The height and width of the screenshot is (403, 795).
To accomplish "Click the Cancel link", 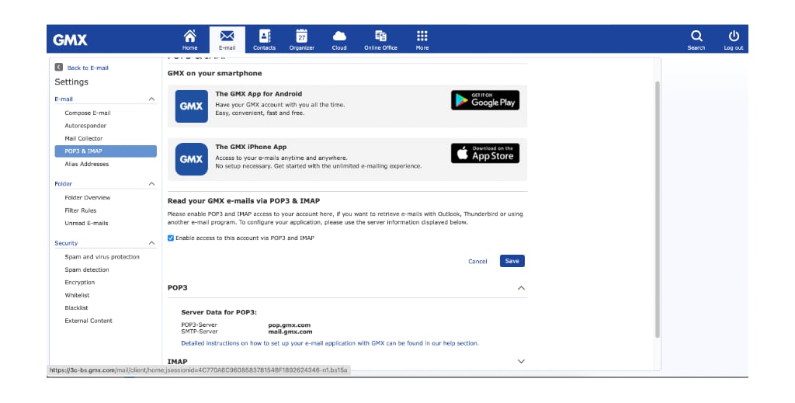I will [477, 262].
